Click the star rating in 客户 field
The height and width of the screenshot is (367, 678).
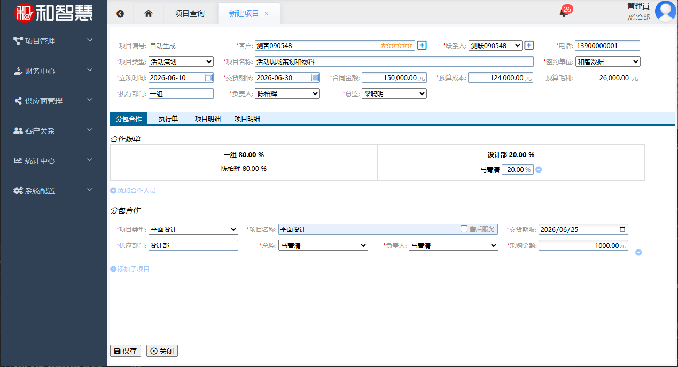tap(396, 45)
